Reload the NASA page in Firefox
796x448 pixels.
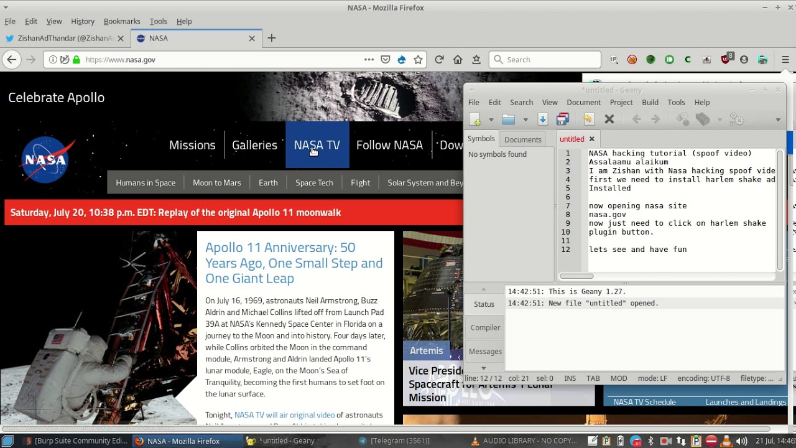[x=439, y=60]
